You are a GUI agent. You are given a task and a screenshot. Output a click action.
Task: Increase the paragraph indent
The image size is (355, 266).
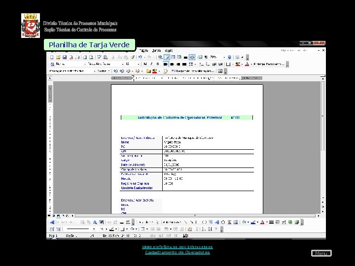coord(220,64)
